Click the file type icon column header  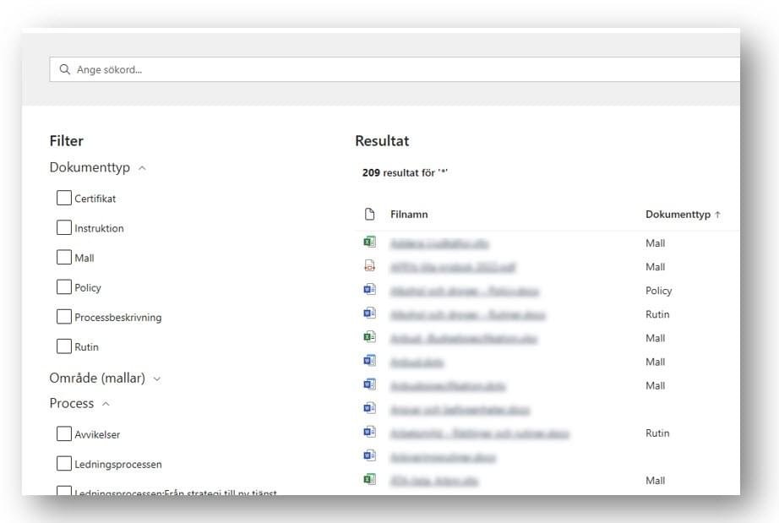pos(368,215)
